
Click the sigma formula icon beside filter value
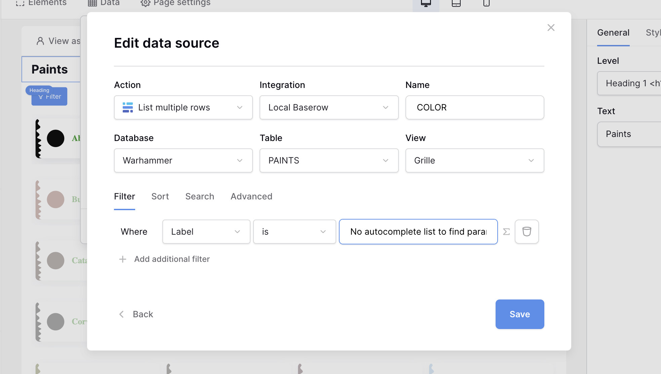(506, 232)
